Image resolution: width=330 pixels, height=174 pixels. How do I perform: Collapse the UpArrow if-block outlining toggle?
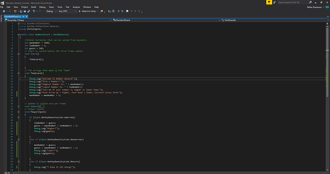[19, 118]
